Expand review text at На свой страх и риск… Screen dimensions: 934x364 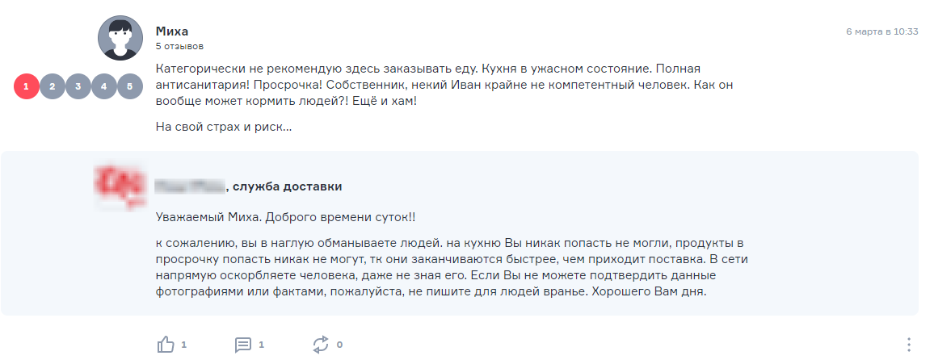223,127
